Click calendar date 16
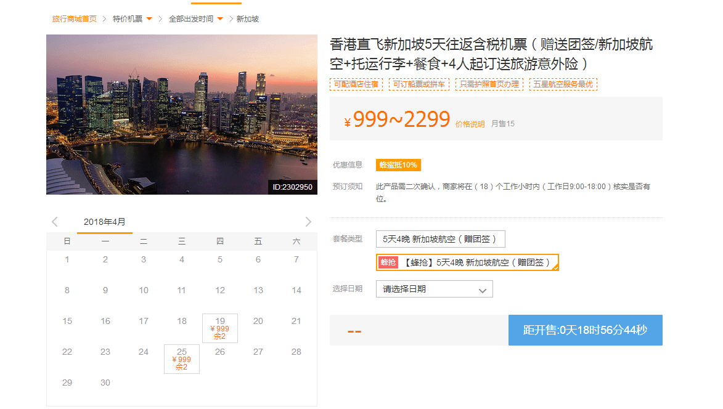 (105, 322)
